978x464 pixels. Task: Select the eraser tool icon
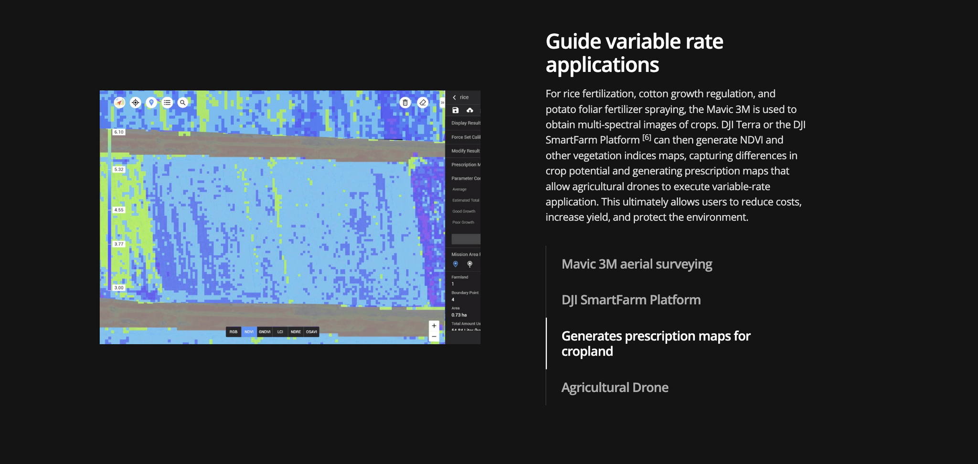click(x=423, y=103)
